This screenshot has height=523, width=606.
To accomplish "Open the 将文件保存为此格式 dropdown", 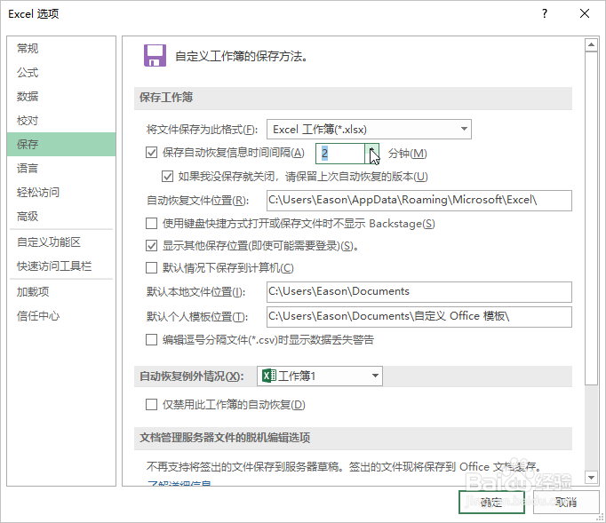I will (x=369, y=129).
